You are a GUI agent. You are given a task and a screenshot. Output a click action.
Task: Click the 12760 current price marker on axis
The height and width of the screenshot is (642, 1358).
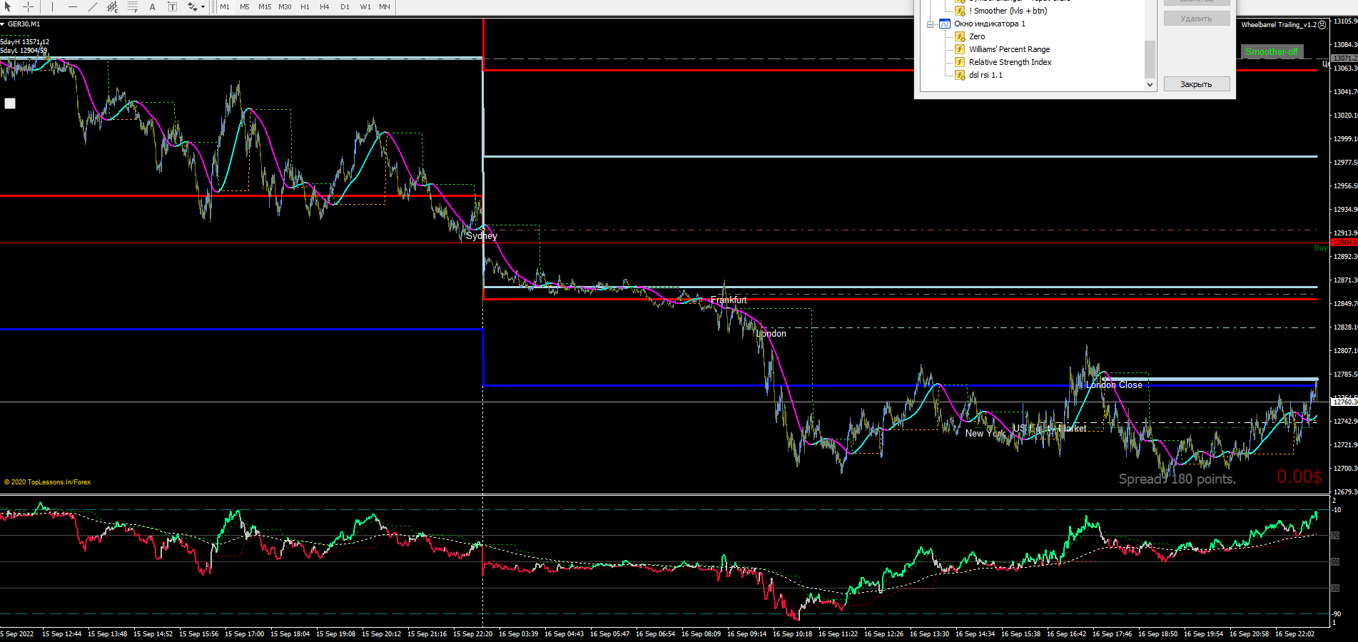tap(1344, 402)
